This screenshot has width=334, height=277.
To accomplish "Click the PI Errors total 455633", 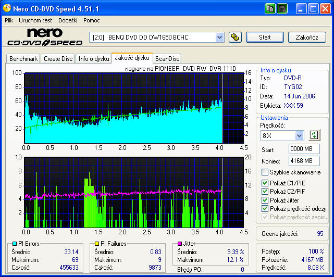I will 69,268.
